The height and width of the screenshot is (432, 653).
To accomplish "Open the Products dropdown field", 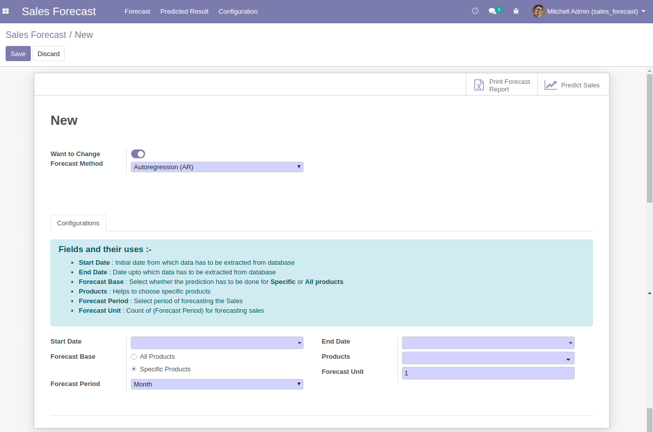I will (488, 358).
